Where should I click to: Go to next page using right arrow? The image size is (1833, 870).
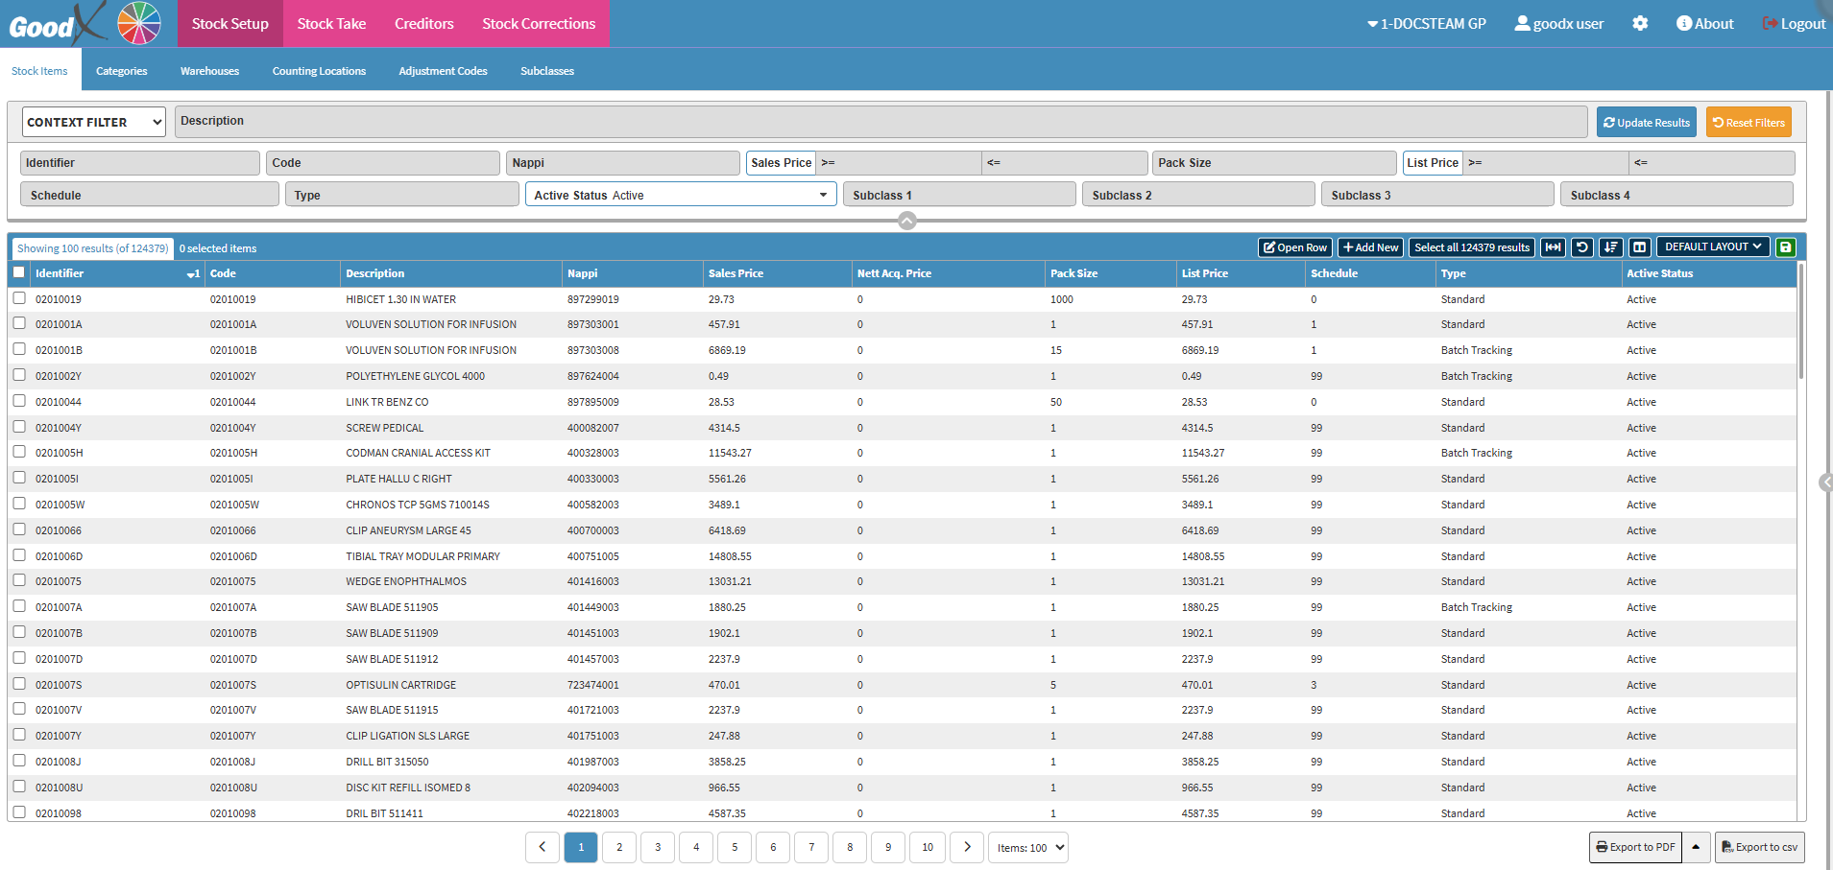967,847
